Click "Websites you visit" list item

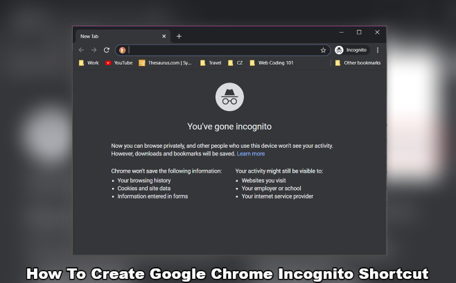(x=264, y=180)
